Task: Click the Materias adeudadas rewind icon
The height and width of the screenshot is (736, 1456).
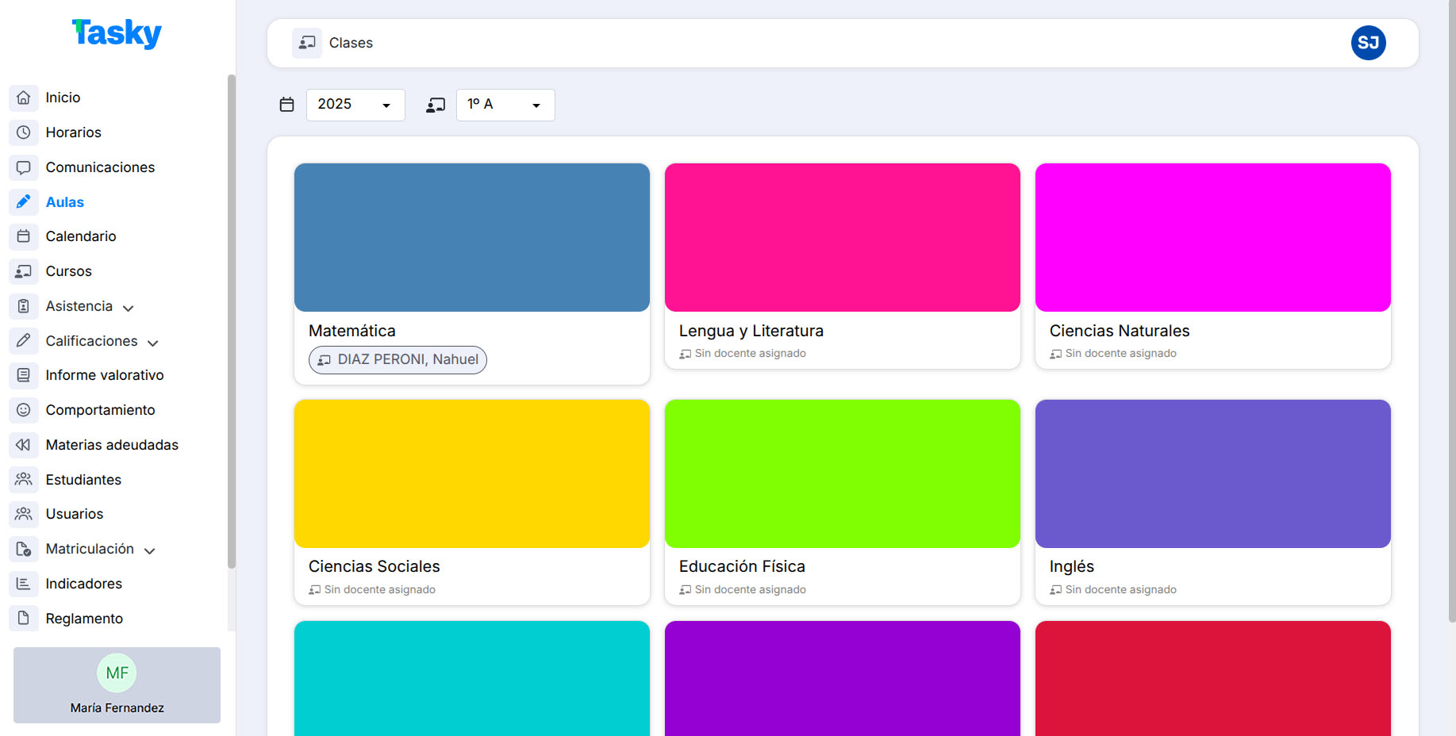Action: pos(24,445)
